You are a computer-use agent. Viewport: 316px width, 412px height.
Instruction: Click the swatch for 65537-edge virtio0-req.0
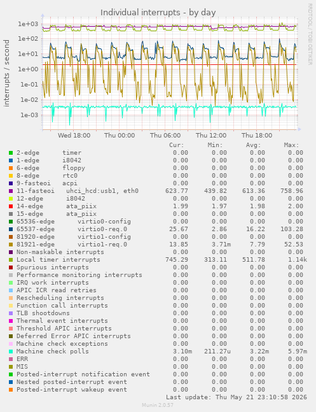click(x=11, y=229)
